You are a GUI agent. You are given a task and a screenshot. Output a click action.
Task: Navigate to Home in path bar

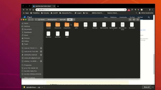pyautogui.click(x=41, y=19)
